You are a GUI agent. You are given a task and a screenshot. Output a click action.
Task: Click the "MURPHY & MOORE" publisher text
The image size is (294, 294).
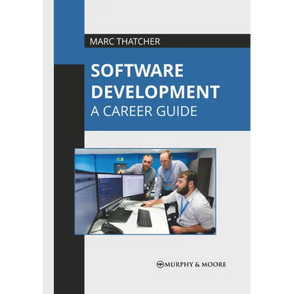pos(195,264)
